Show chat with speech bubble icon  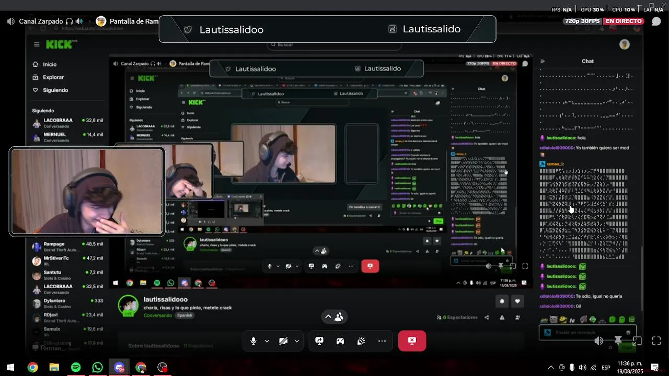pyautogui.click(x=656, y=21)
